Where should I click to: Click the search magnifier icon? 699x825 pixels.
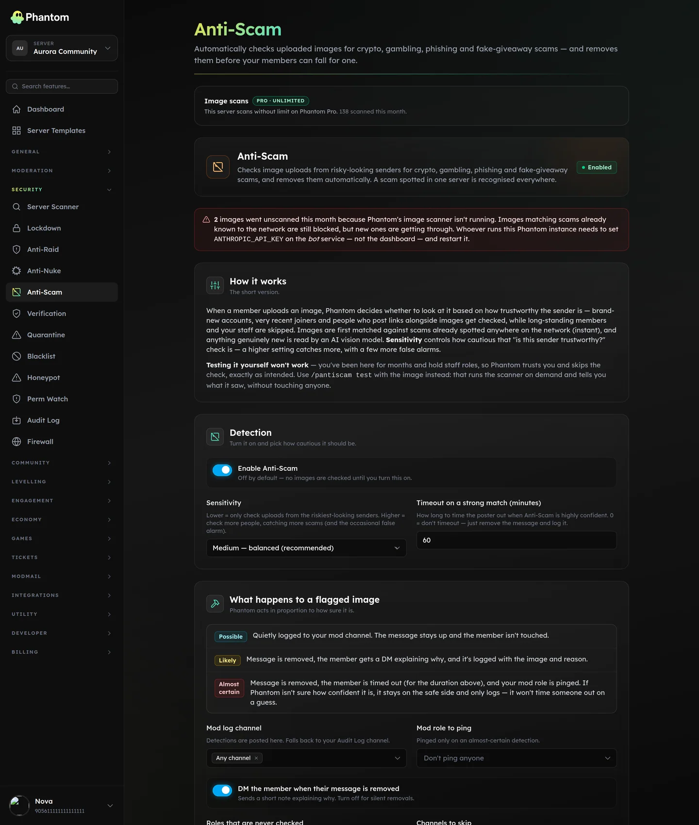click(x=15, y=86)
